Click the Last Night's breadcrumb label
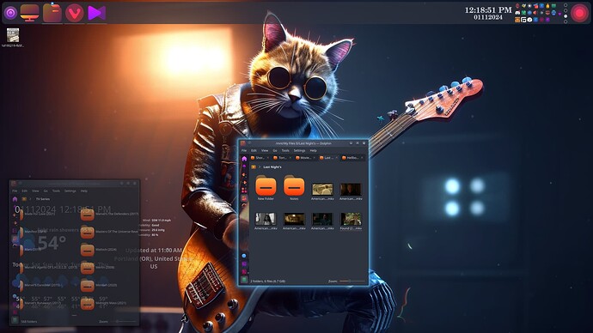Image resolution: width=593 pixels, height=333 pixels. [x=272, y=166]
